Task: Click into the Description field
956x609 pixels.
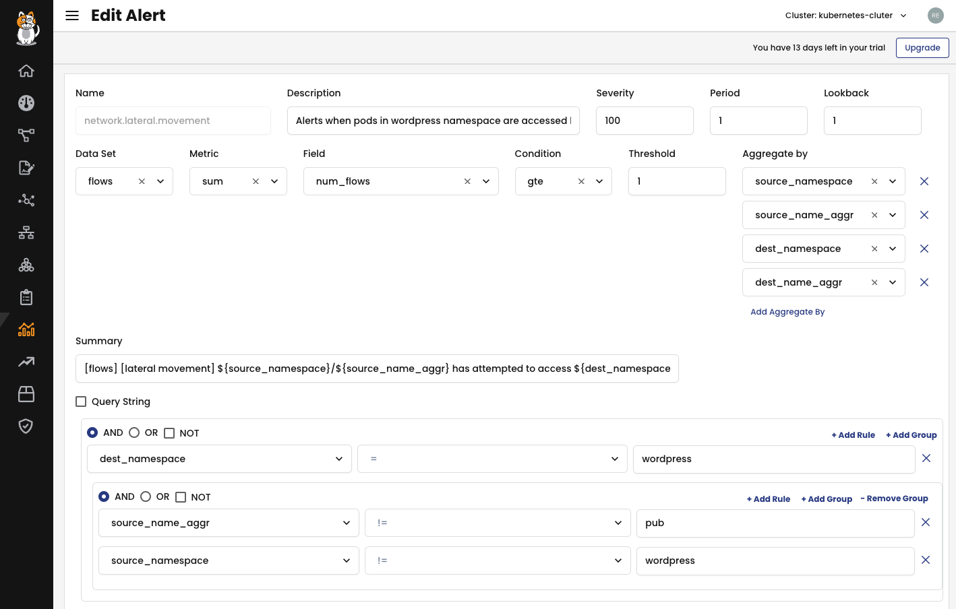Action: coord(434,121)
